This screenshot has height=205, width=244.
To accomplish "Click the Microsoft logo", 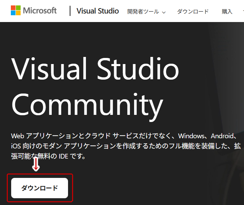I will [x=34, y=11].
